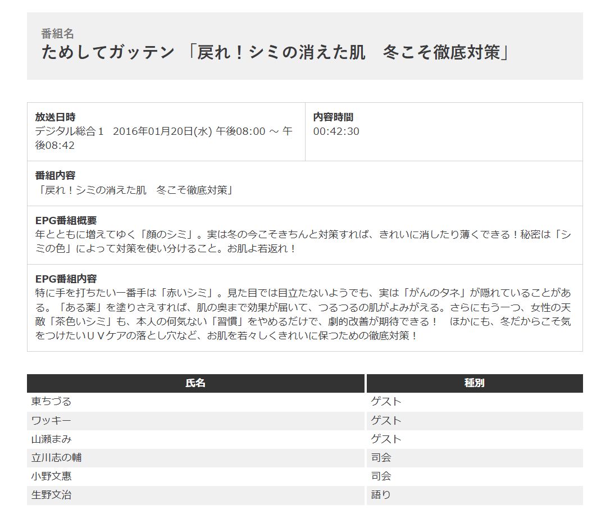Select the 放送日時 field label
Viewport: 601px width, 509px height.
pos(55,117)
